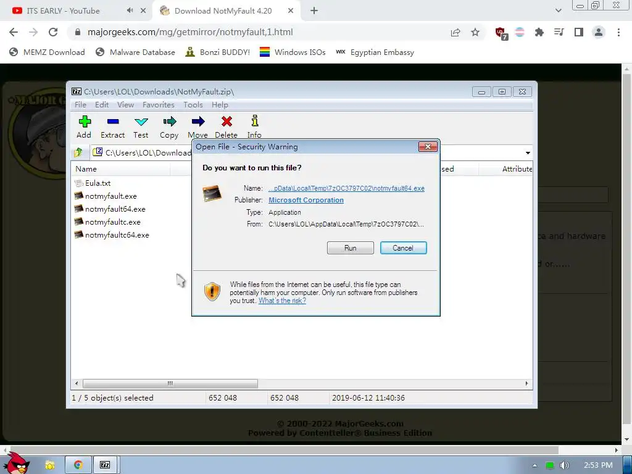
Task: Open the notmyfault64.exe file name link
Action: [x=346, y=188]
